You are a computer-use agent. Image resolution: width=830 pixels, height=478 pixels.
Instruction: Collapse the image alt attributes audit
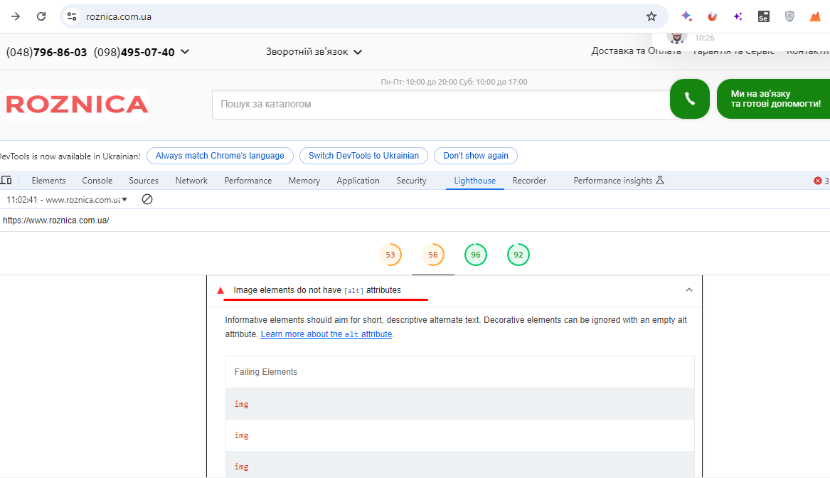point(688,290)
